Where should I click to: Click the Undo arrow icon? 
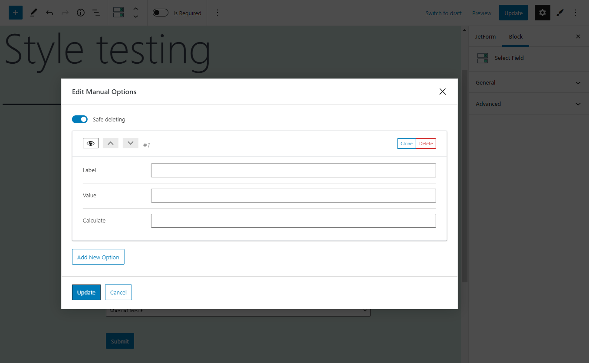click(49, 13)
